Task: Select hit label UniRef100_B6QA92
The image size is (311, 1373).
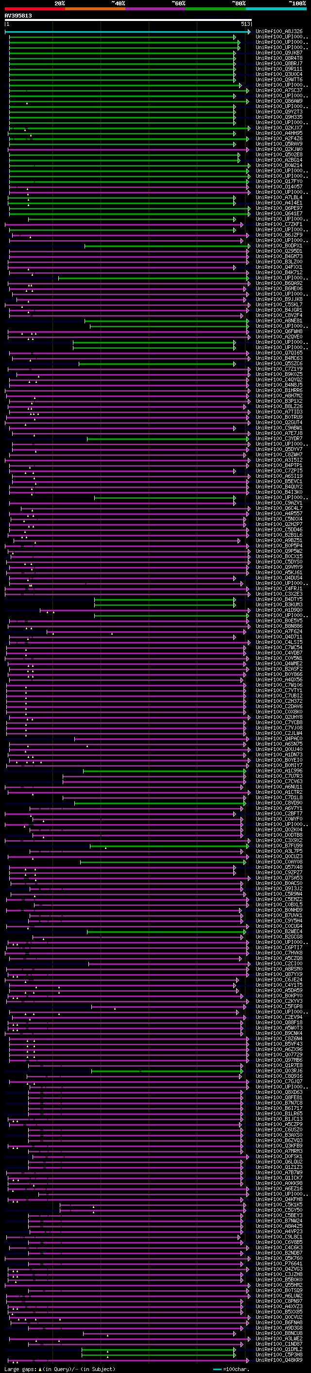Action: click(279, 283)
